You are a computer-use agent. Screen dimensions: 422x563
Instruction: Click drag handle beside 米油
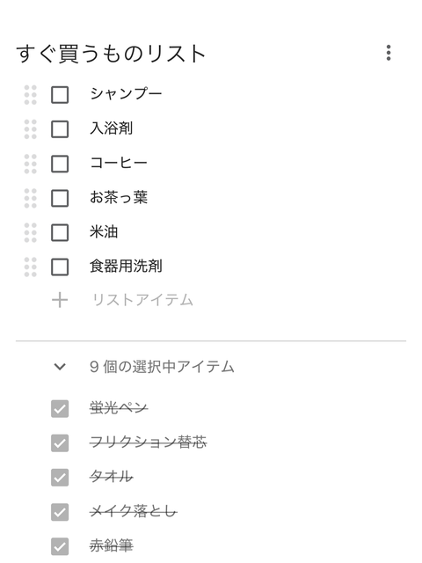[31, 232]
